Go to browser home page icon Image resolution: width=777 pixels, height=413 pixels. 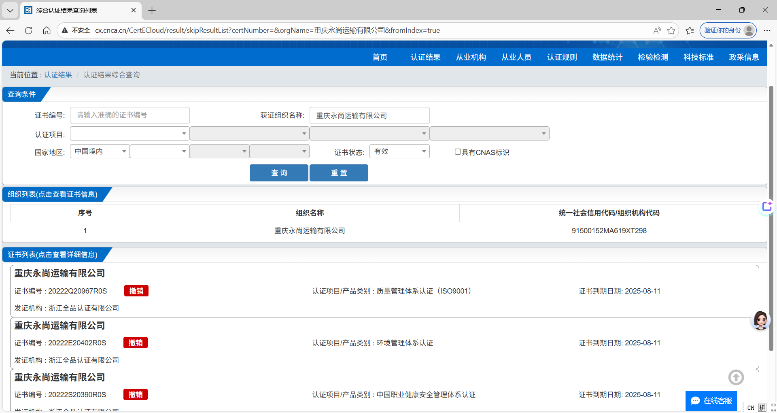coord(47,30)
